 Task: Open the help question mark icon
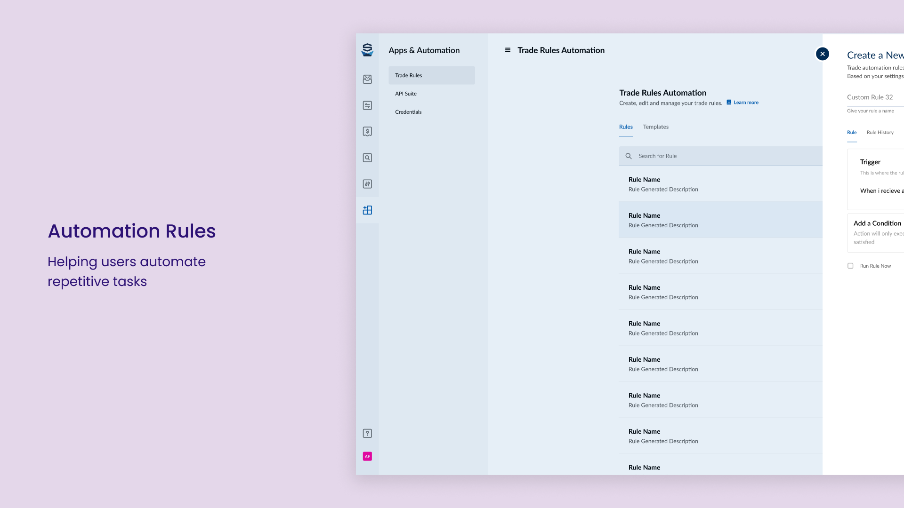click(x=367, y=434)
